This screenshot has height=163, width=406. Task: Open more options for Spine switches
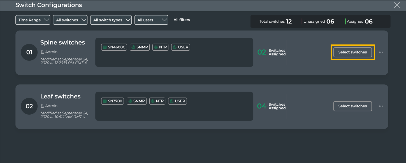point(381,52)
